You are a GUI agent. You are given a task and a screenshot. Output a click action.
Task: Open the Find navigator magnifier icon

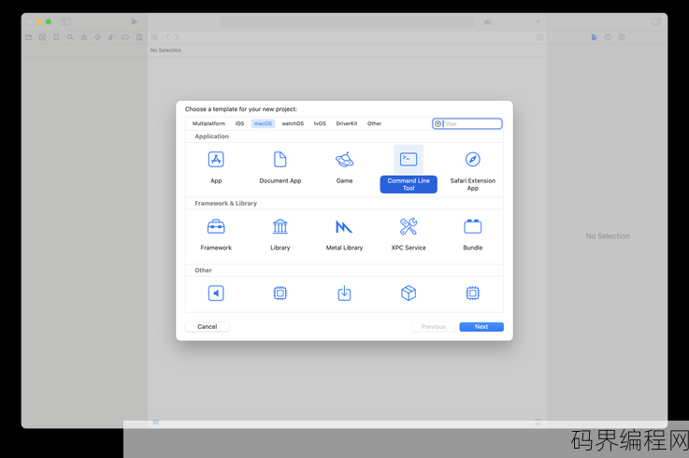pos(70,37)
